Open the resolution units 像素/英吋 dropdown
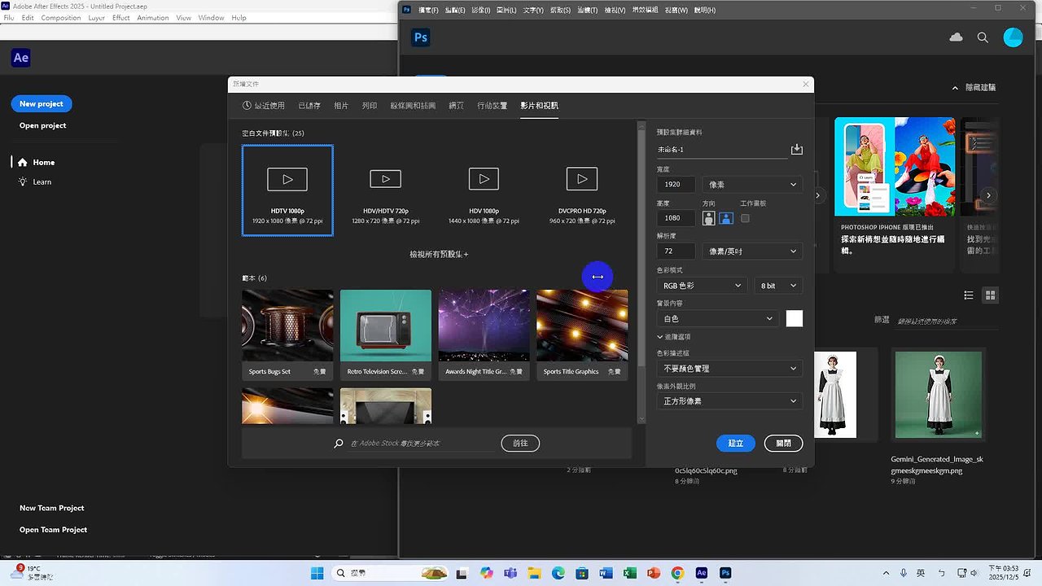 click(x=751, y=251)
